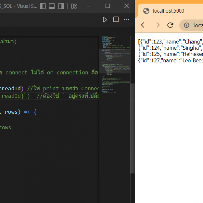The width and height of the screenshot is (203, 203).
Task: Toggle the primary side bar layout icon
Action: 43,6
